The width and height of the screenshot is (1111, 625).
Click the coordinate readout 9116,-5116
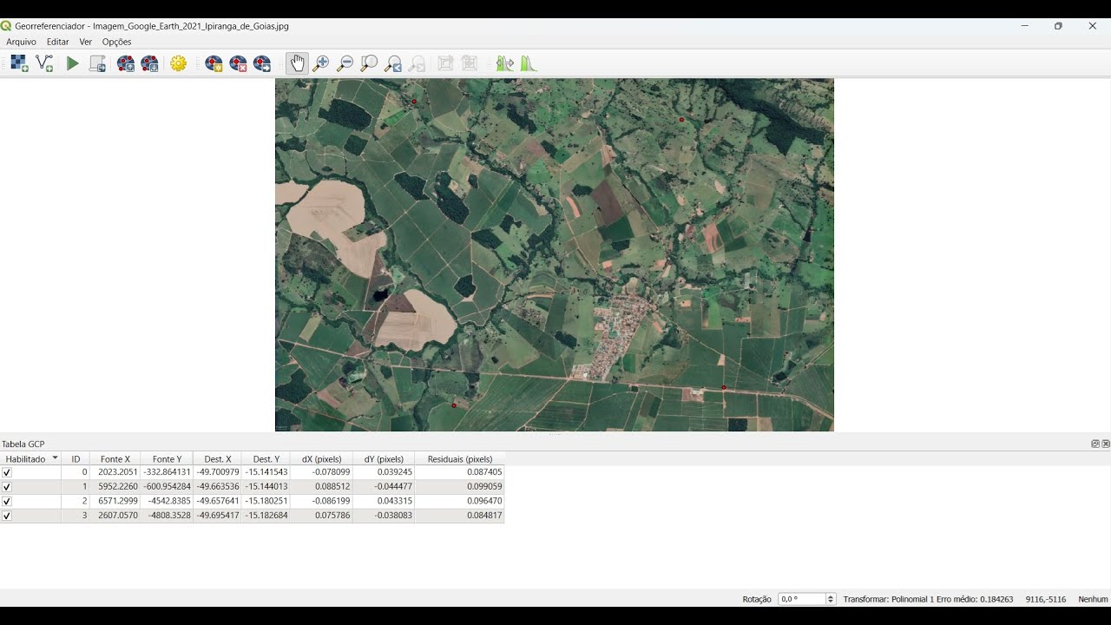1045,599
